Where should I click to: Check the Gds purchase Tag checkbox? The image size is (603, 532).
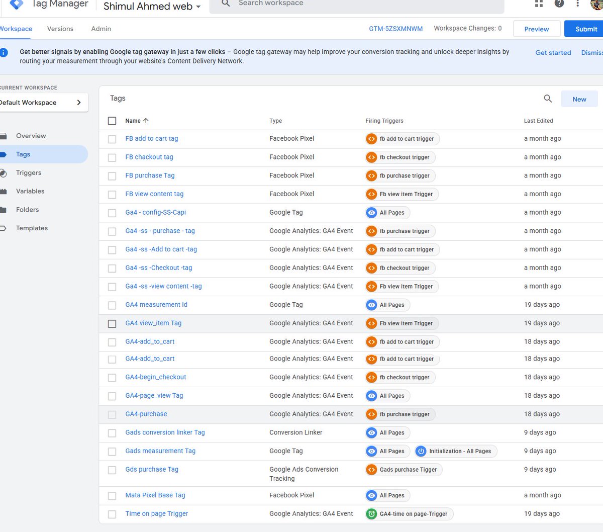112,470
